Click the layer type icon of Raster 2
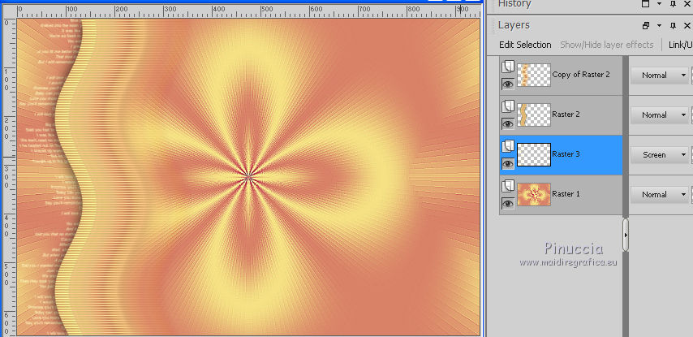The image size is (693, 337). [508, 107]
